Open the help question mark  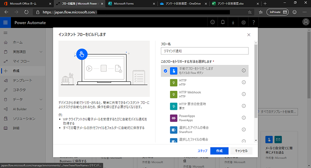coord(254,23)
